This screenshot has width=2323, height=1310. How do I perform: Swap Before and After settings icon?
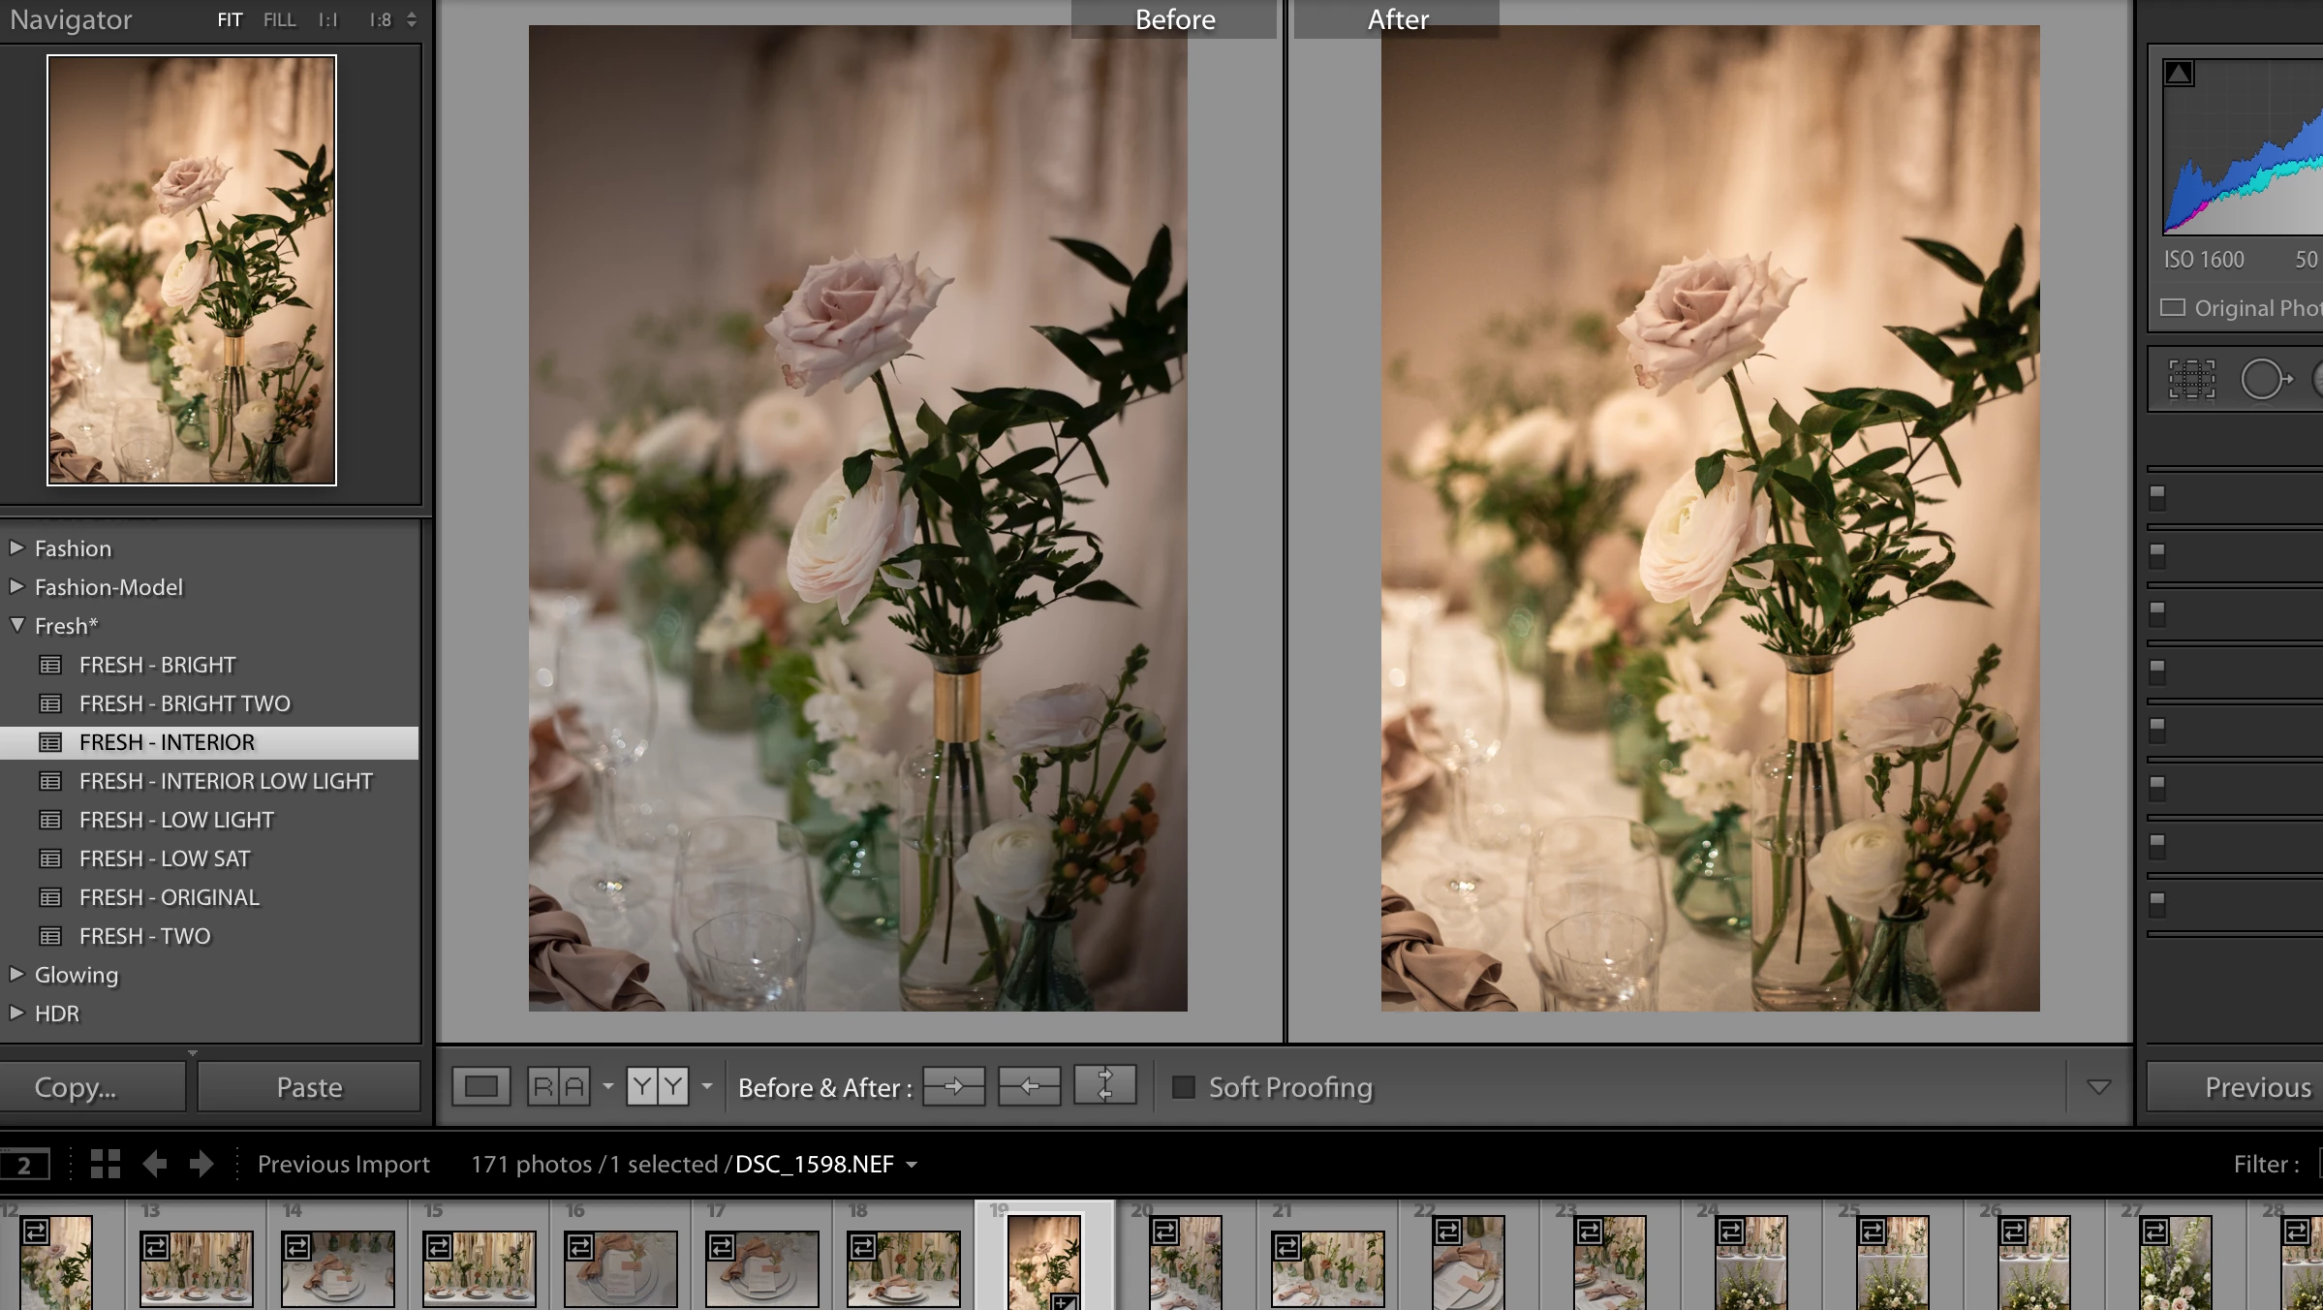(x=1104, y=1086)
